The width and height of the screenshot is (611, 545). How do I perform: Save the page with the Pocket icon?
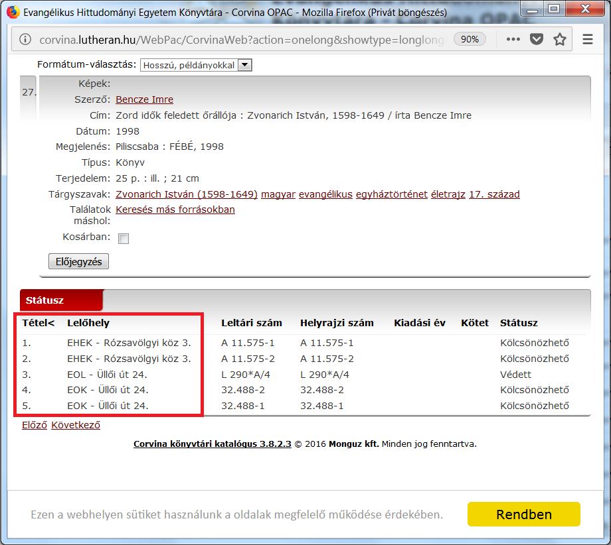[537, 39]
